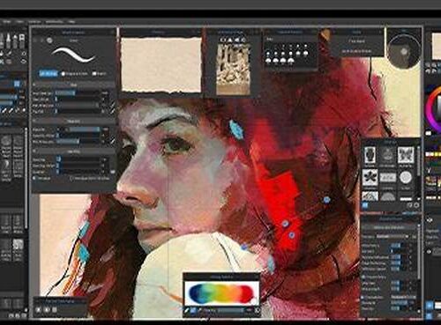Switch to the highlighted blue tab under stroke preview
Viewport: 441px width, 325px height.
click(49, 73)
